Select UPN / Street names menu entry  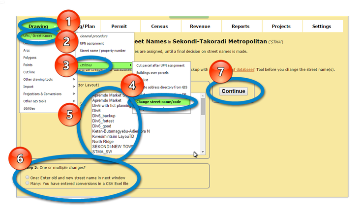[x=37, y=36]
